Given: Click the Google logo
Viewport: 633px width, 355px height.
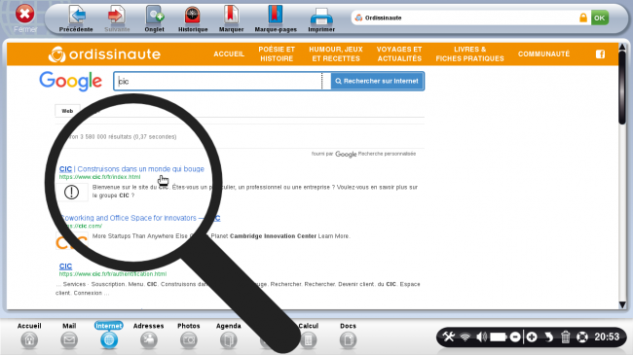Looking at the screenshot, I should 71,82.
